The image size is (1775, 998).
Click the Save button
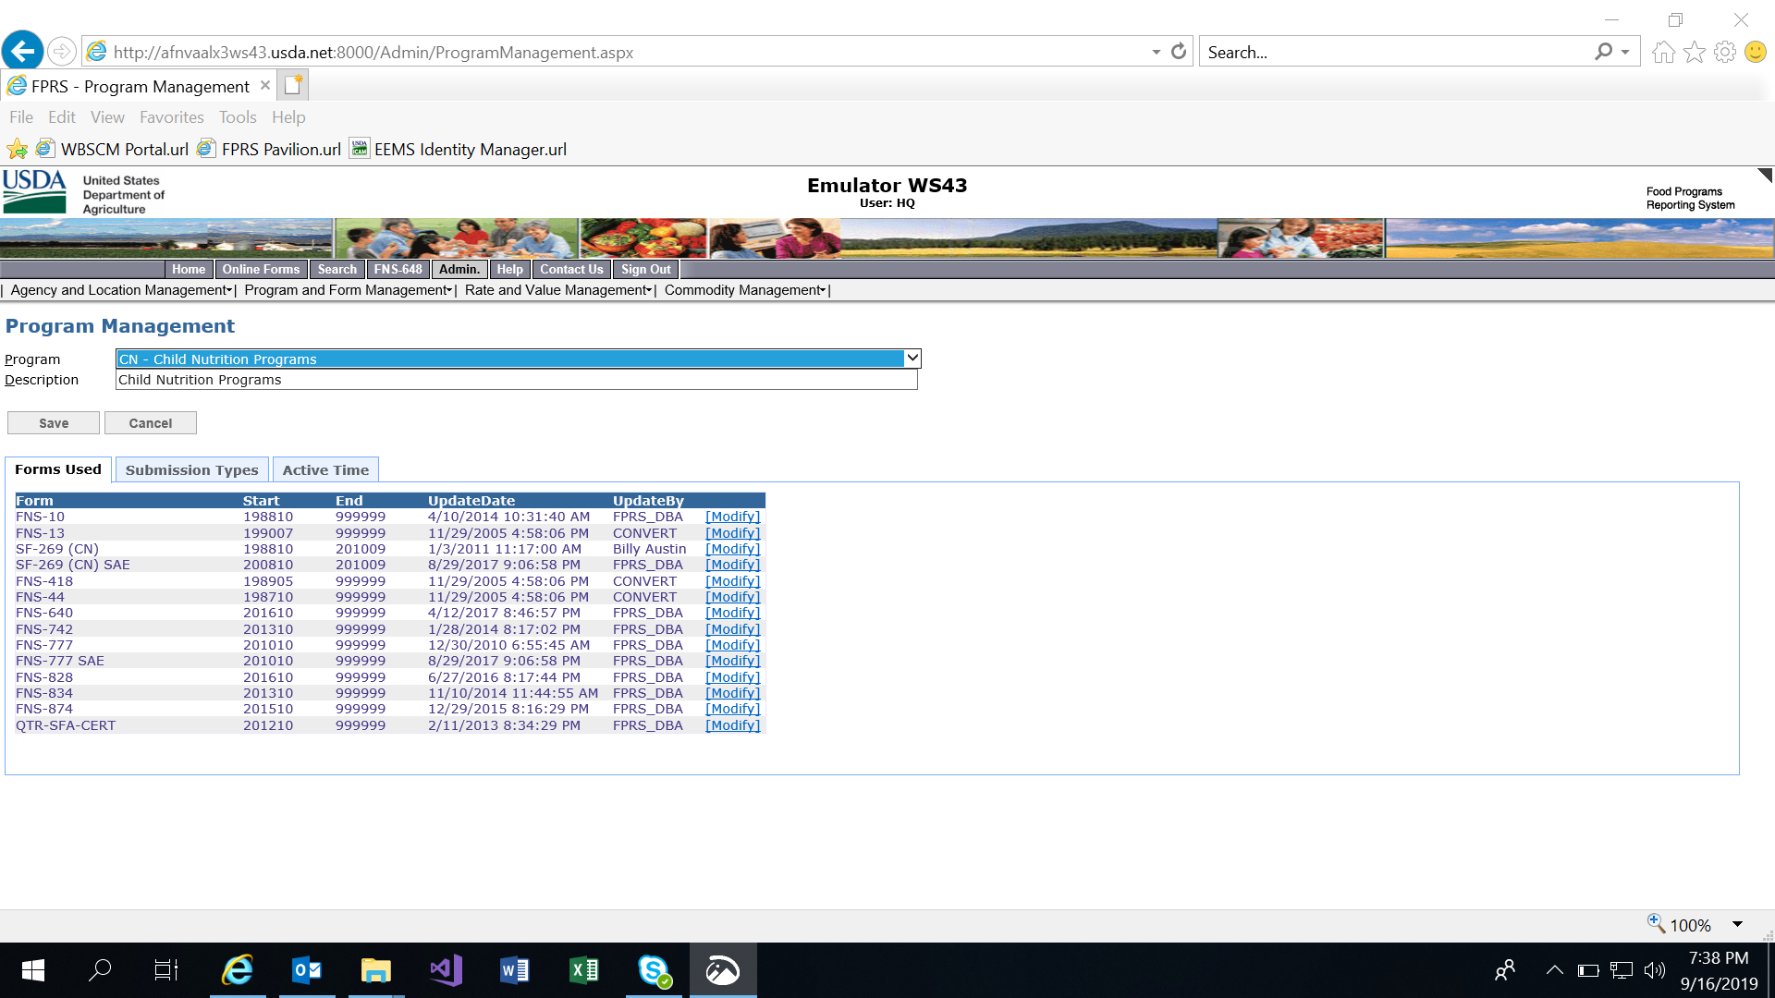54,423
